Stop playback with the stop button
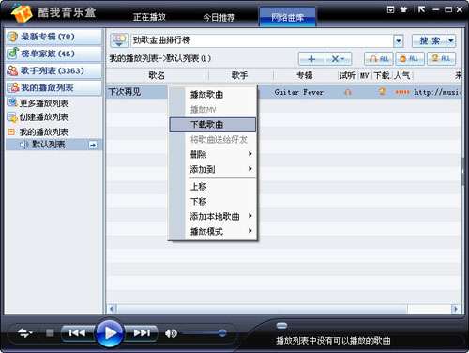Viewport: 469px width, 353px height. (50, 333)
